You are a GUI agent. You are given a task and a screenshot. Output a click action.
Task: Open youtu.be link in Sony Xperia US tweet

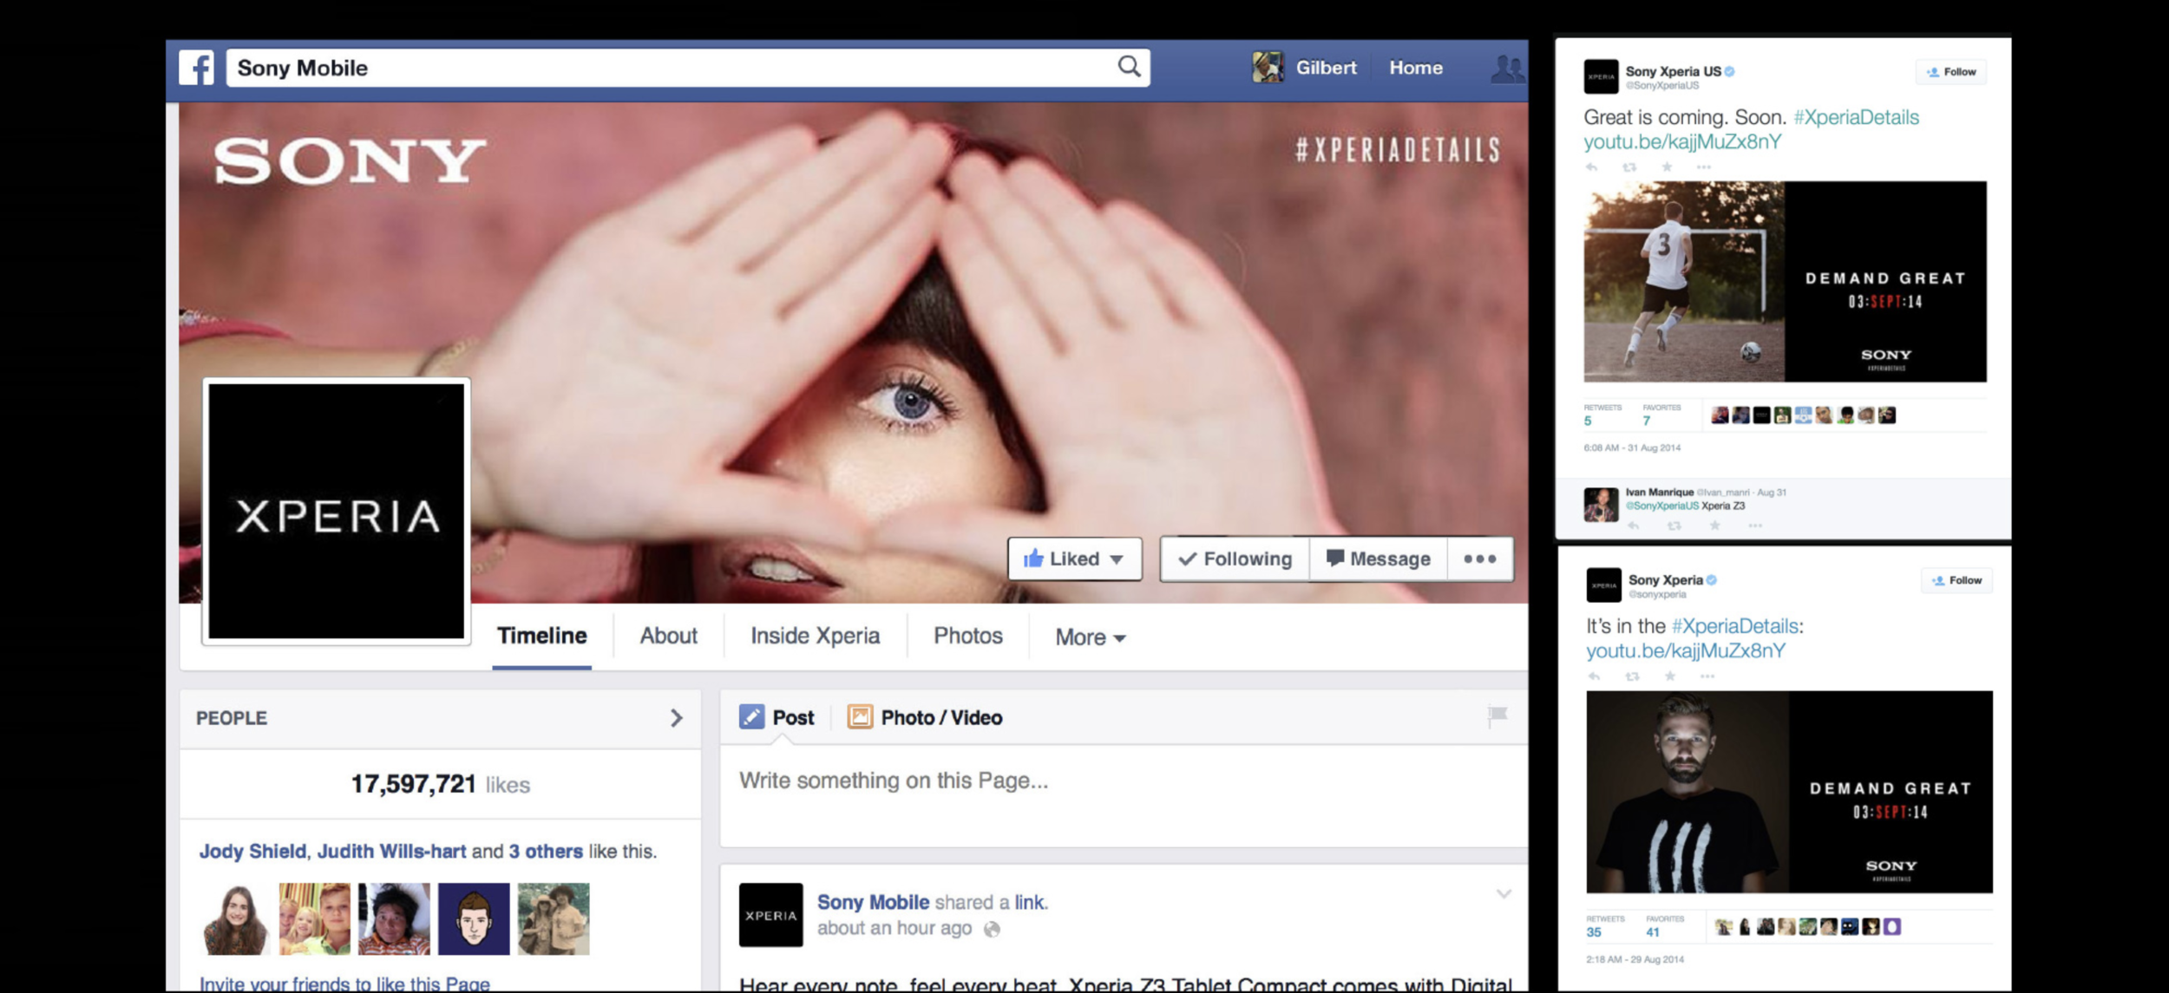click(x=1682, y=141)
